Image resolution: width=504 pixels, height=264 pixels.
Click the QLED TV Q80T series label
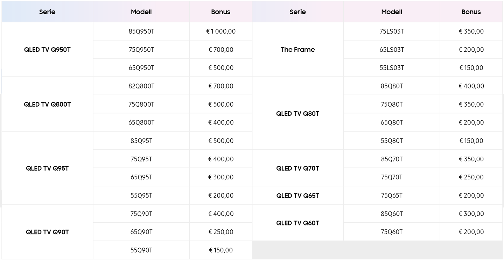click(298, 114)
